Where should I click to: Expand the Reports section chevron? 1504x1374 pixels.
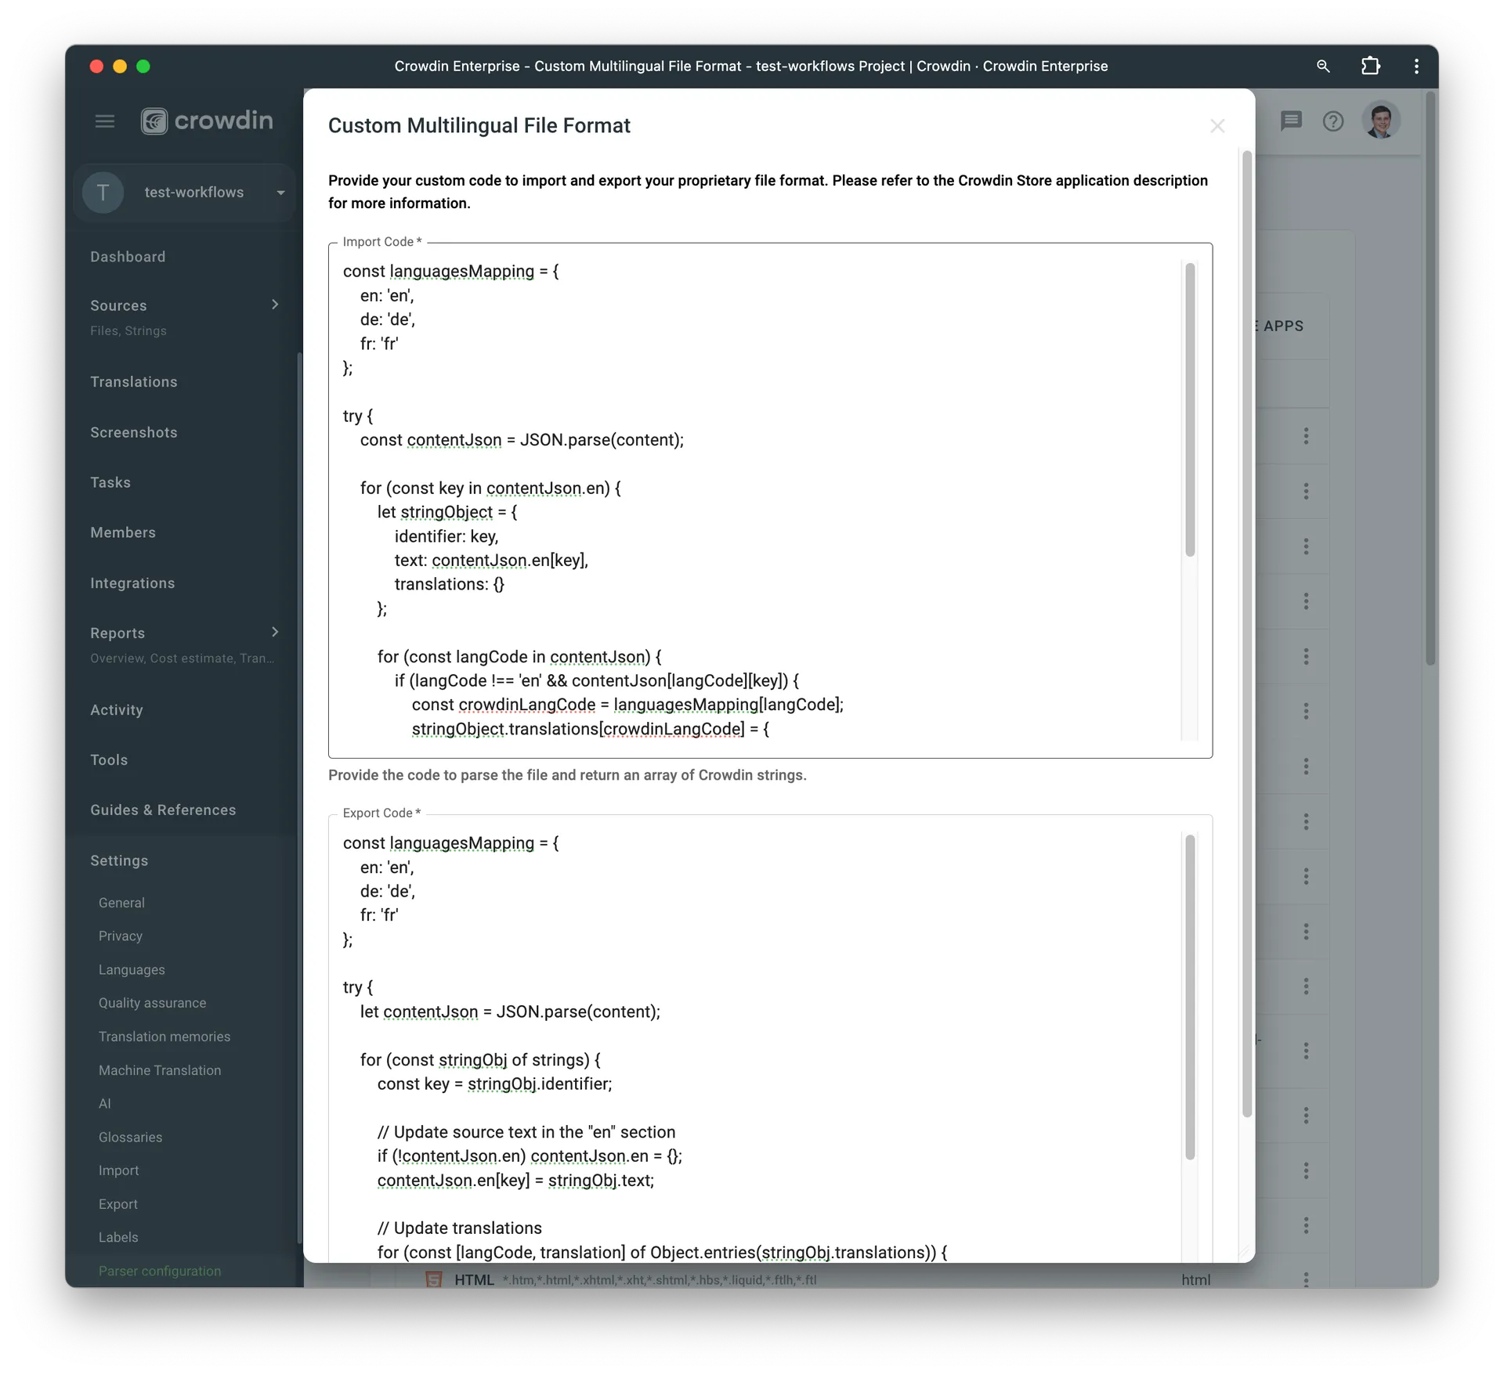[275, 633]
